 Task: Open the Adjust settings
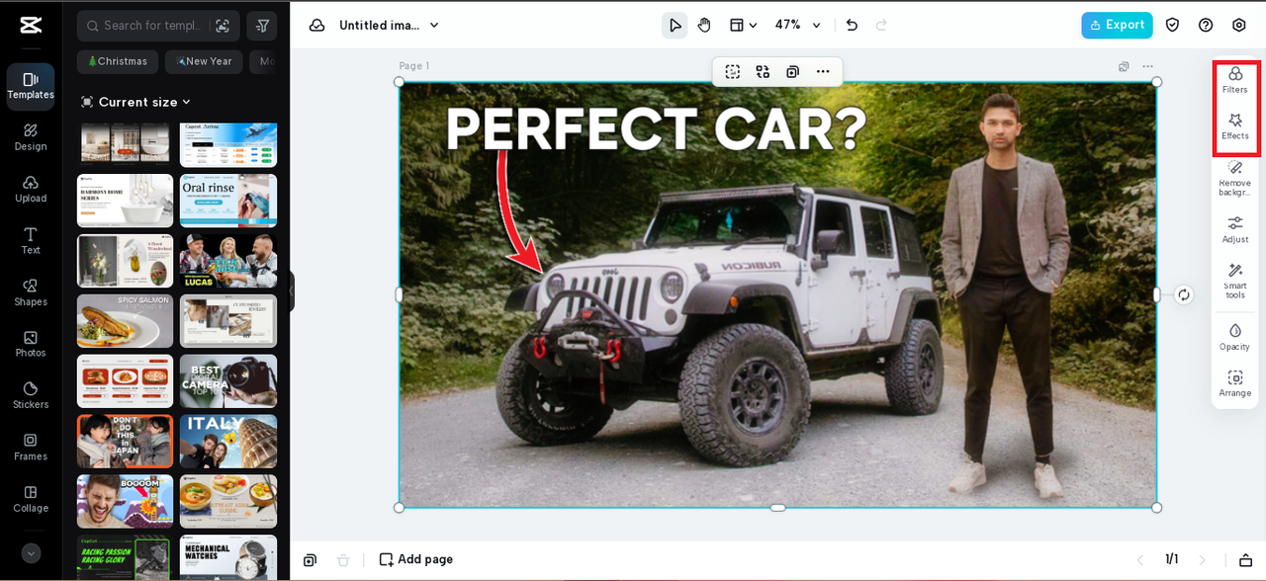1234,229
